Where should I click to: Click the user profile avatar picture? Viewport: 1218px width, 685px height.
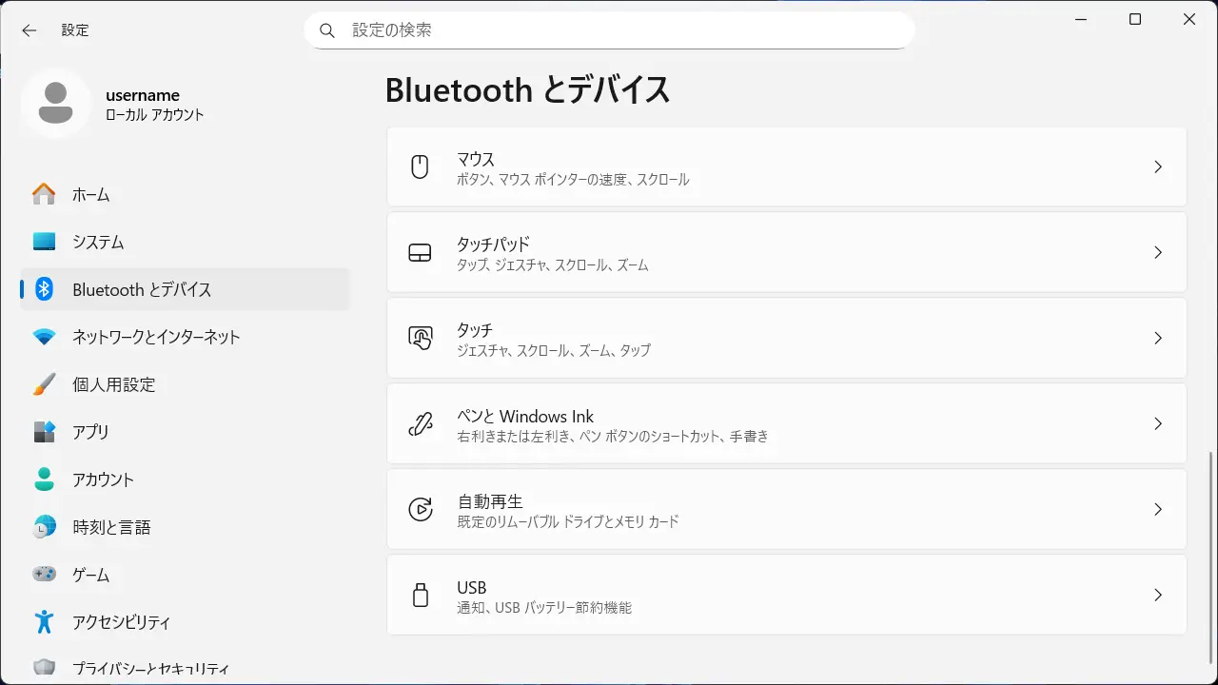tap(56, 103)
